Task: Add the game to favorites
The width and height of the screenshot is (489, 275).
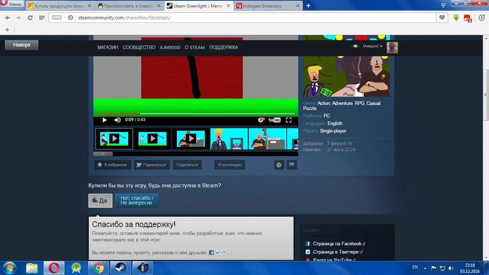Action: click(112, 165)
